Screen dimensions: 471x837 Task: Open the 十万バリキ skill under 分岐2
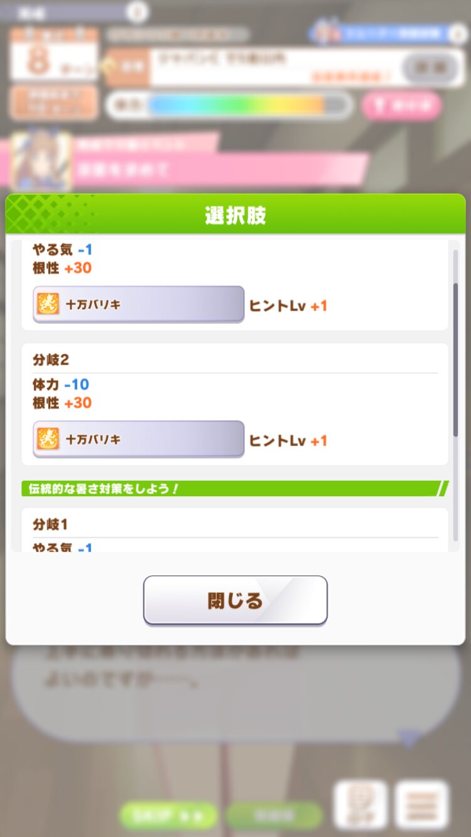pos(138,439)
